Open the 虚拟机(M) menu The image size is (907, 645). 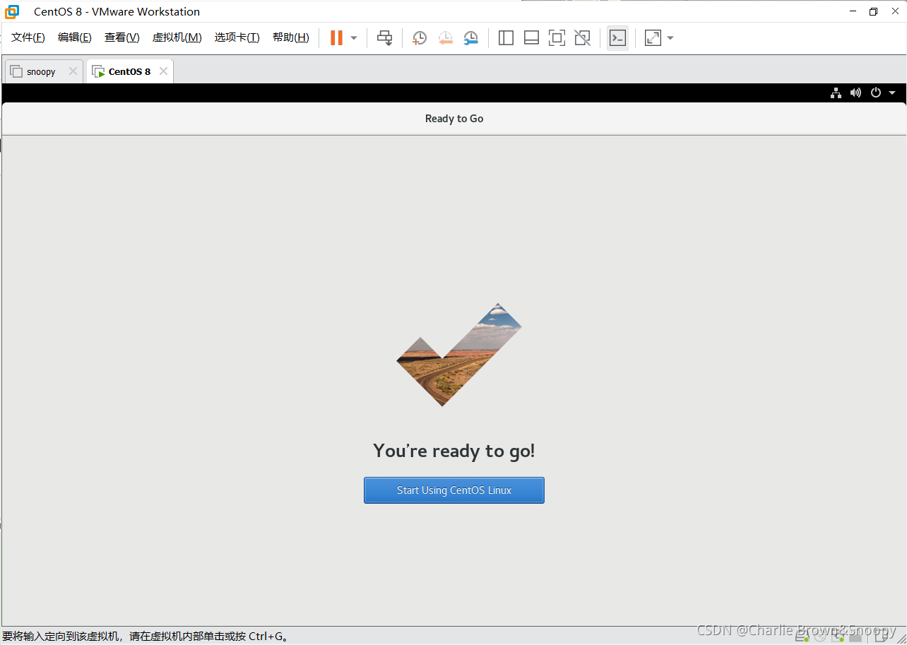[x=177, y=37]
